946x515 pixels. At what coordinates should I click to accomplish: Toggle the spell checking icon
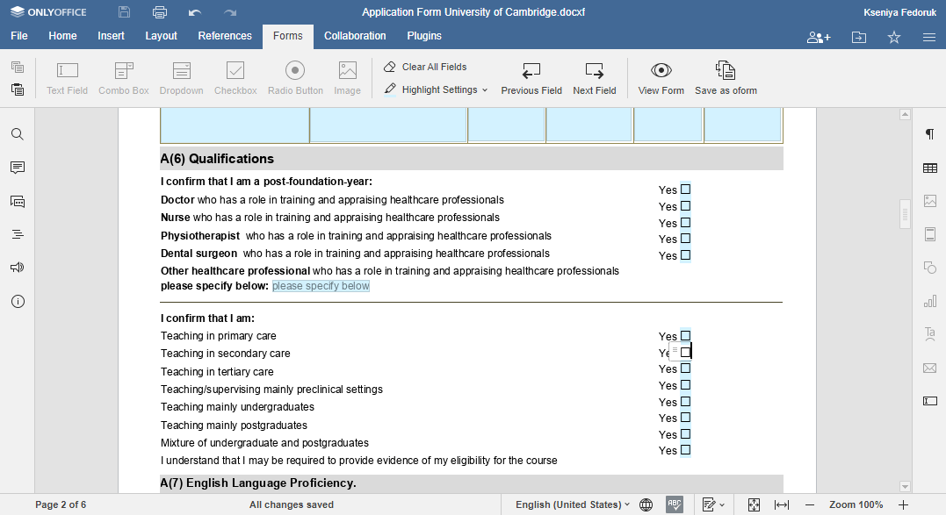pos(675,504)
